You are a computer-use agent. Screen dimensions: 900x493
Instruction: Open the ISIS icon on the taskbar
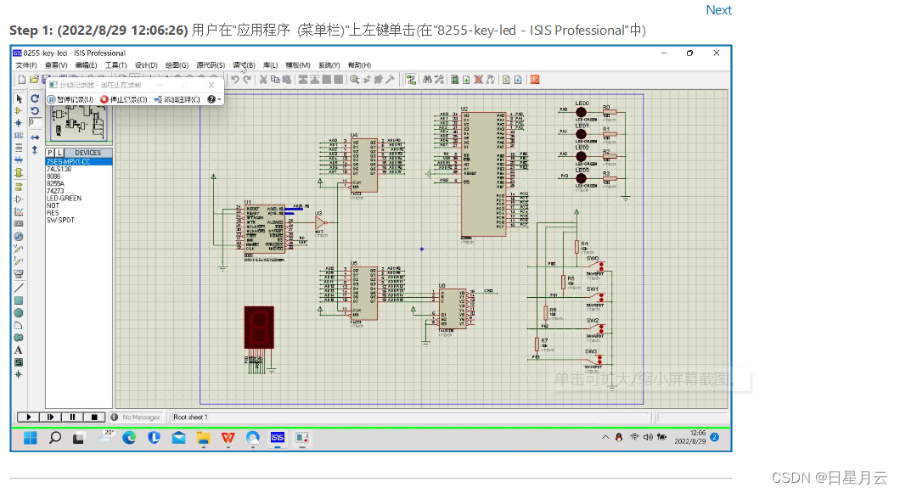click(277, 438)
